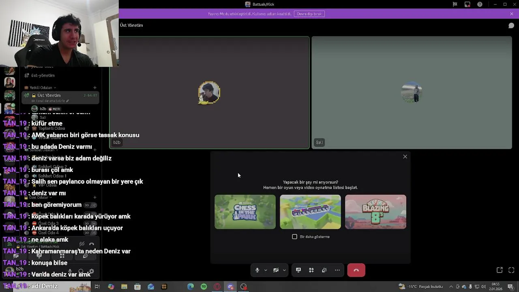Join Özel Oda 4 voice channel
Screen dimensions: 519x292
60,233
